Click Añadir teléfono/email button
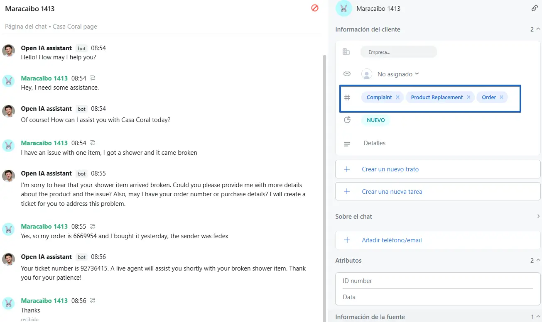 438,240
